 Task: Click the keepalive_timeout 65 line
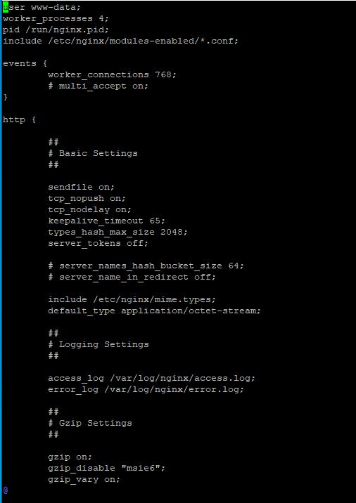click(x=107, y=221)
